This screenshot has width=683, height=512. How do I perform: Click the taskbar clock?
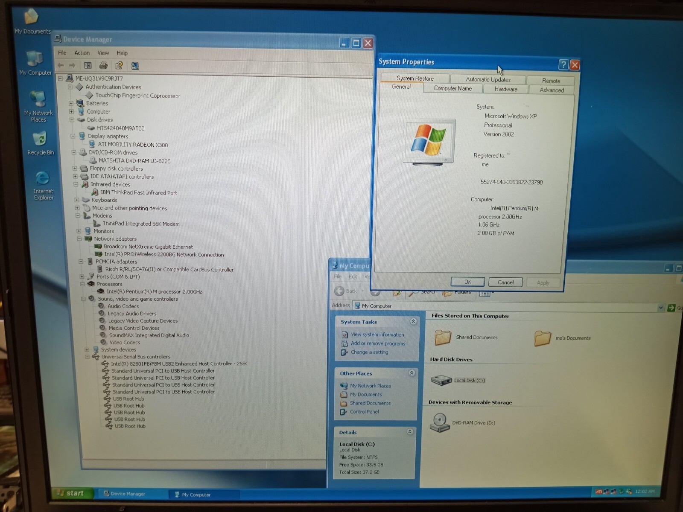pos(645,492)
